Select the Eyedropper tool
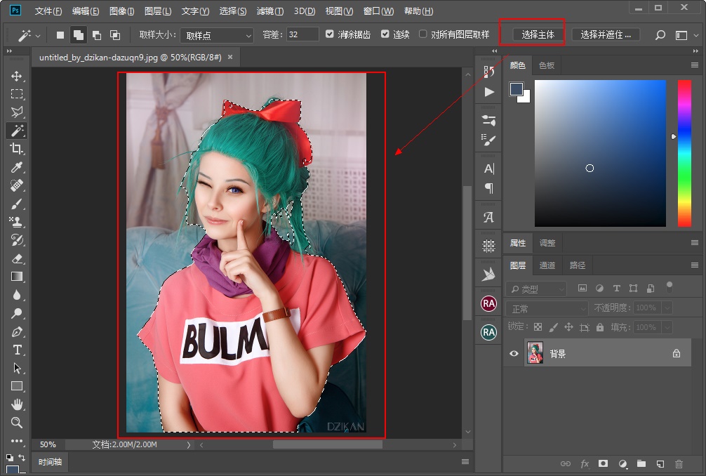Image resolution: width=706 pixels, height=476 pixels. (x=17, y=167)
